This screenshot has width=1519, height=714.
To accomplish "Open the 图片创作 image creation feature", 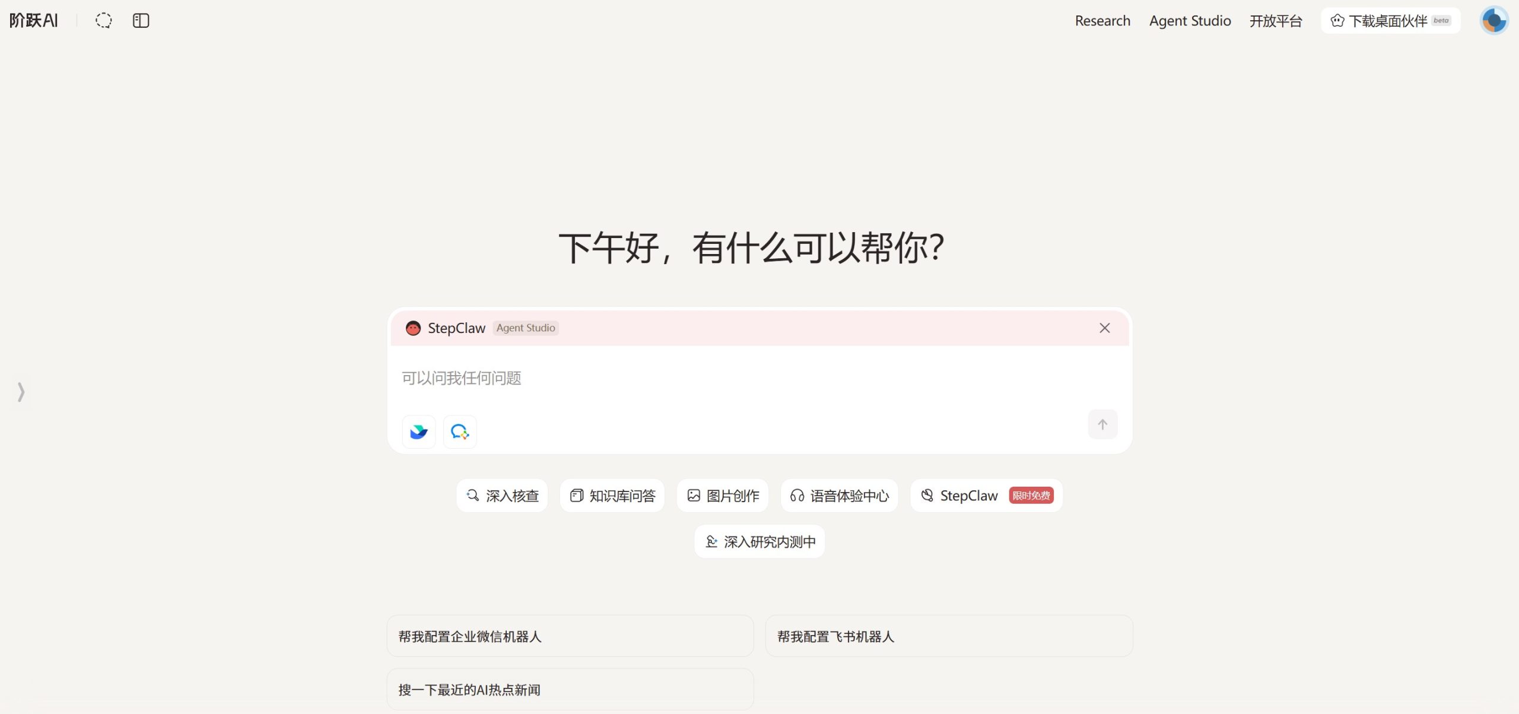I will coord(722,495).
